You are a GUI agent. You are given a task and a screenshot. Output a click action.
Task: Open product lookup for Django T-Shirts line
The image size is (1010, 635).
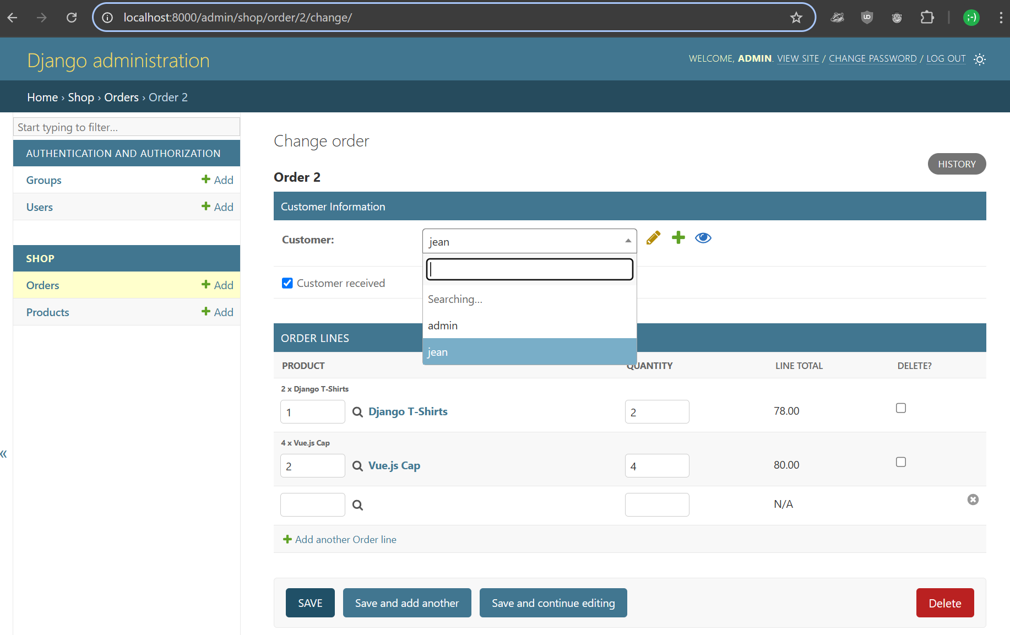tap(357, 412)
